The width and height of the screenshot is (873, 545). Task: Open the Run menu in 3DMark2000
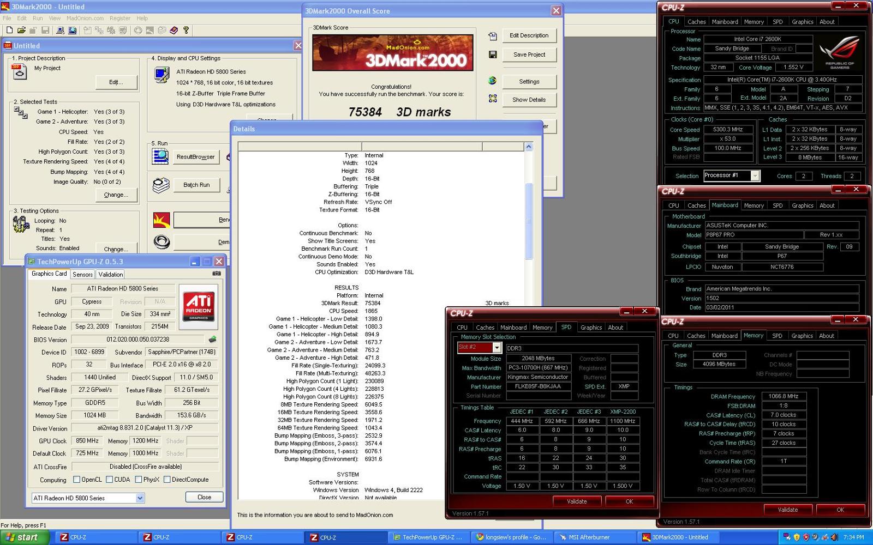38,18
